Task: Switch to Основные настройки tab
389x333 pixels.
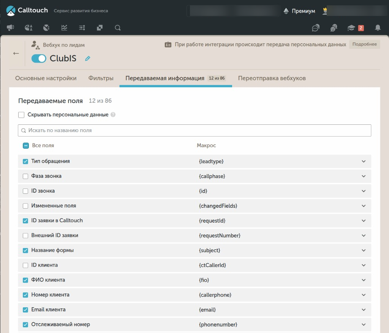Action: (x=46, y=78)
